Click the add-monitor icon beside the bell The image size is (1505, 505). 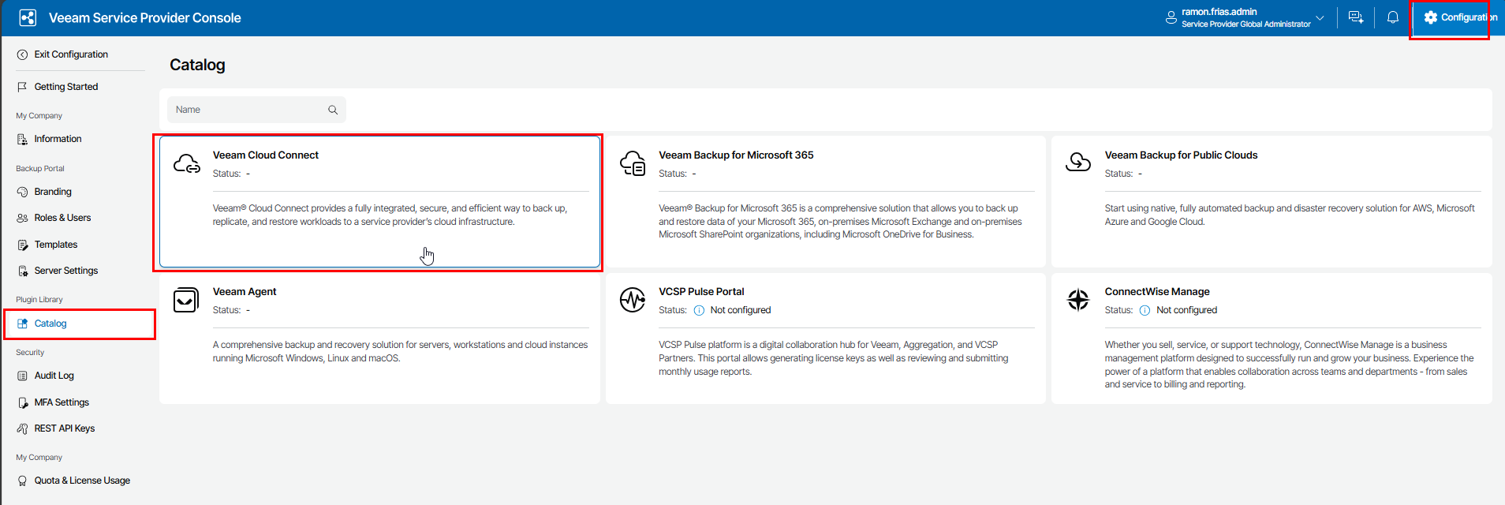tap(1356, 17)
